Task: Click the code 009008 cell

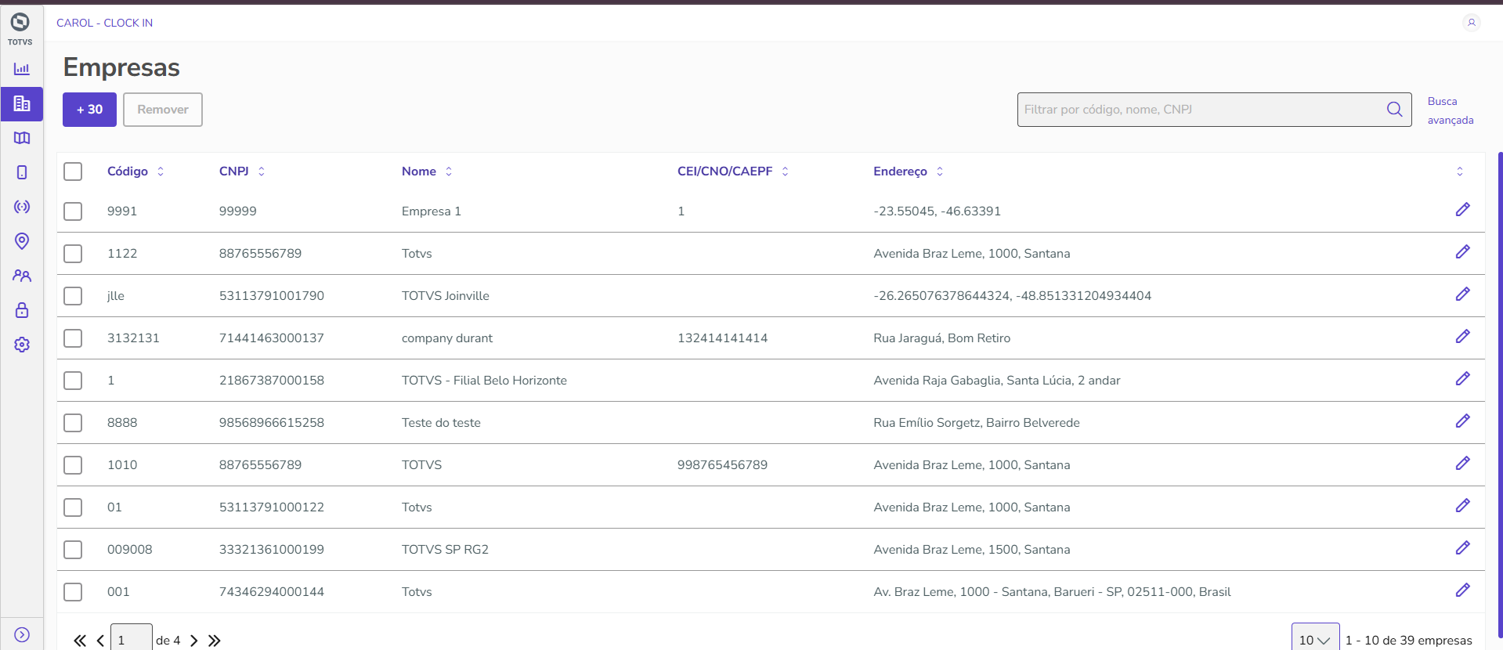Action: point(130,550)
